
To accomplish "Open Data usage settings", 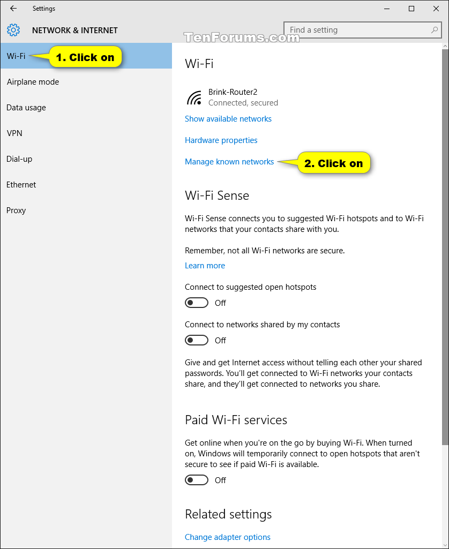I will tap(26, 107).
